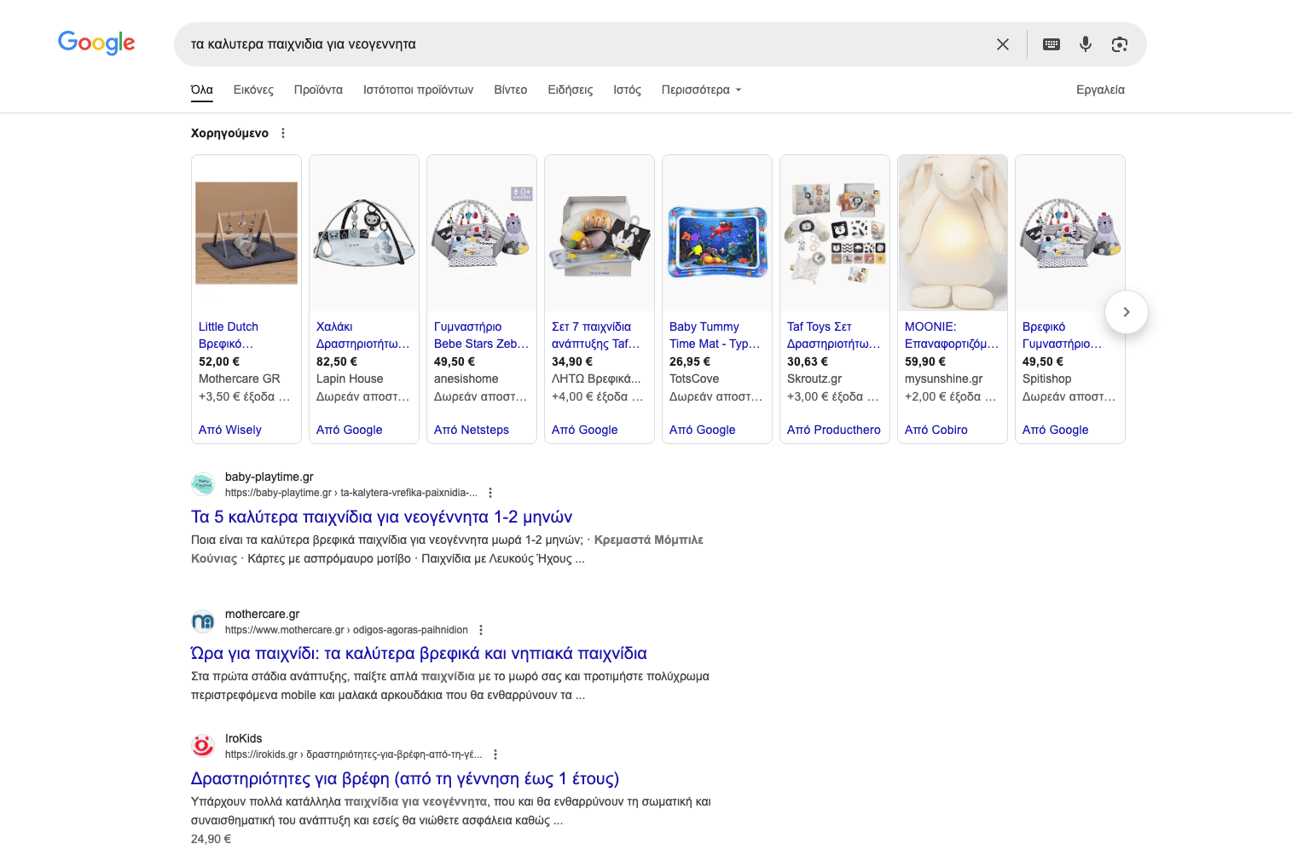Click the irokids.gr URL breadcrumb
Viewport: 1292px width, 861px height.
tap(354, 754)
